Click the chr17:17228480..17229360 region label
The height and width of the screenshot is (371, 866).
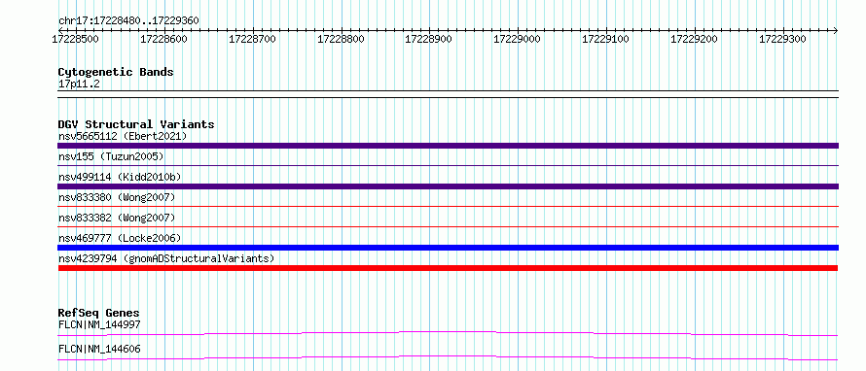[x=128, y=21]
